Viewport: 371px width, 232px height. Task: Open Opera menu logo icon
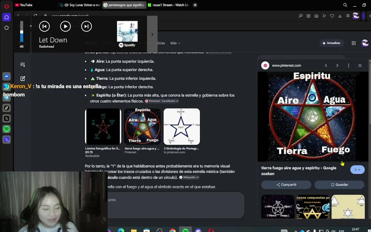click(x=6, y=6)
